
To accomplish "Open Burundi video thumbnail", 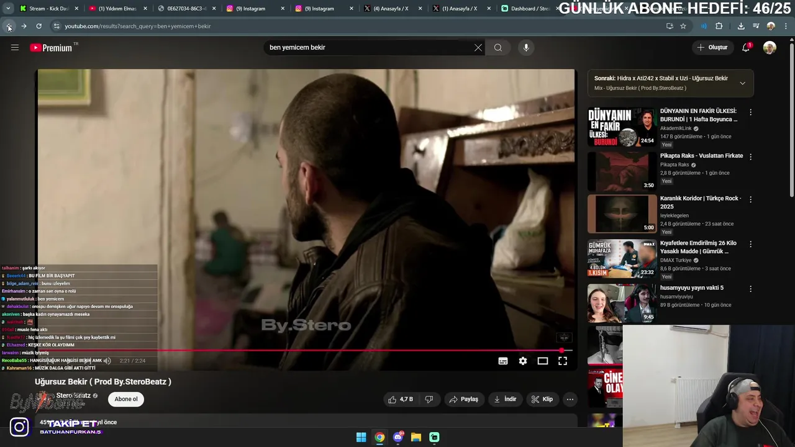I will click(622, 127).
